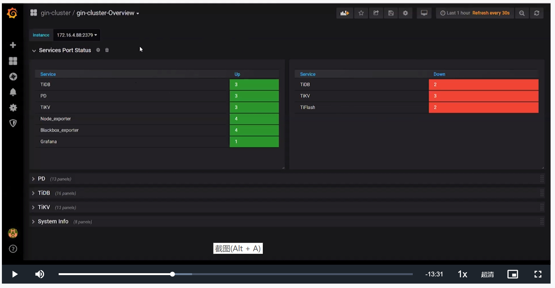Click the red Down value for TiDB
The width and height of the screenshot is (555, 288).
coord(483,84)
